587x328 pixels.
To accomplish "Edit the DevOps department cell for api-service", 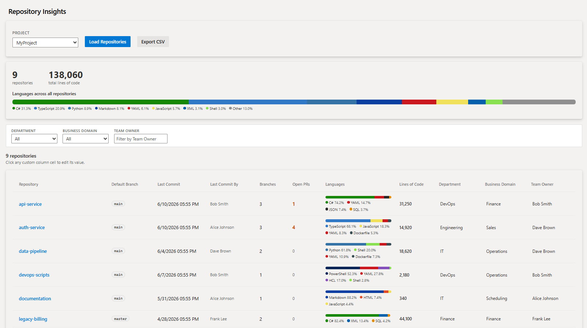I will (448, 204).
